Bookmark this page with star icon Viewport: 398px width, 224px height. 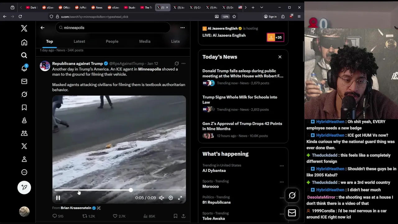[x=234, y=16]
